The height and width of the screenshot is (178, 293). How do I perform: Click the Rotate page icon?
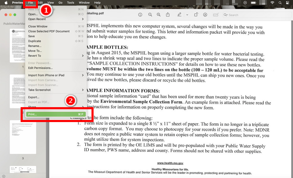(x=196, y=15)
